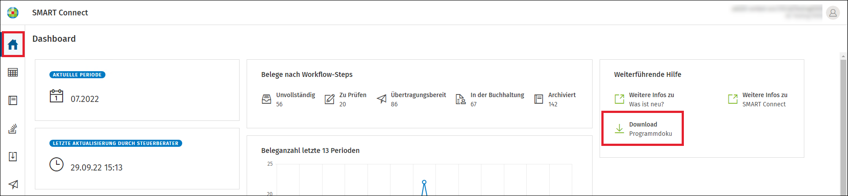Screen dimensions: 848x196
Task: Click Belege nach Workflow-Steps heading
Action: coord(307,75)
